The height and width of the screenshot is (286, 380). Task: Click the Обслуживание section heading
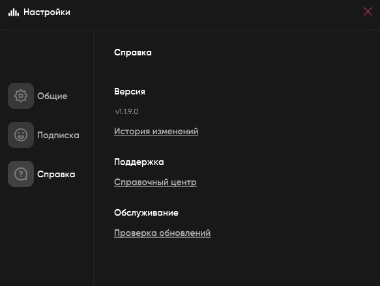[146, 213]
